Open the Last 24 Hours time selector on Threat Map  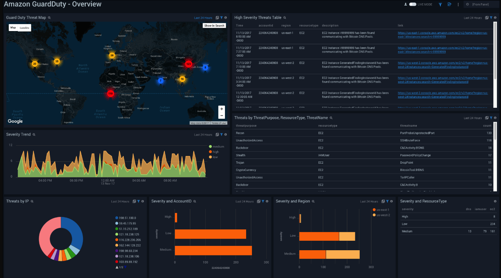pyautogui.click(x=204, y=18)
